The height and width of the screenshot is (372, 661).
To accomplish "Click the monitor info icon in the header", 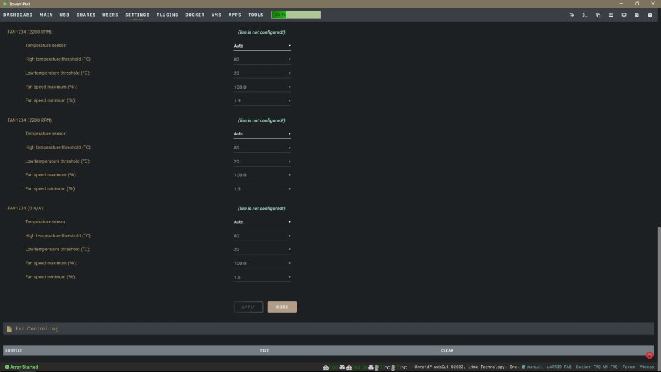I will [x=624, y=15].
